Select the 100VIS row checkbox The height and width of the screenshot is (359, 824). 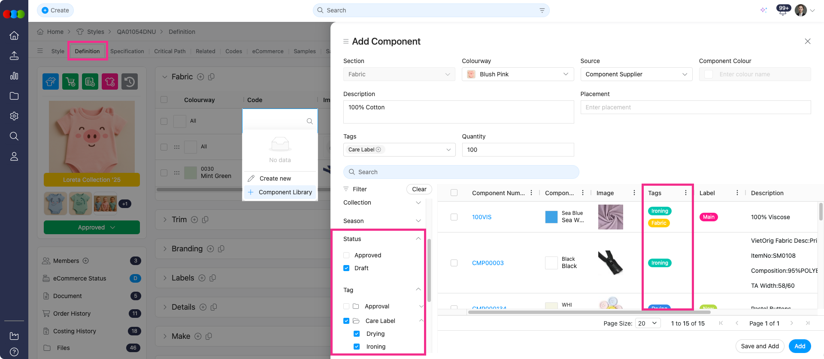click(x=454, y=217)
